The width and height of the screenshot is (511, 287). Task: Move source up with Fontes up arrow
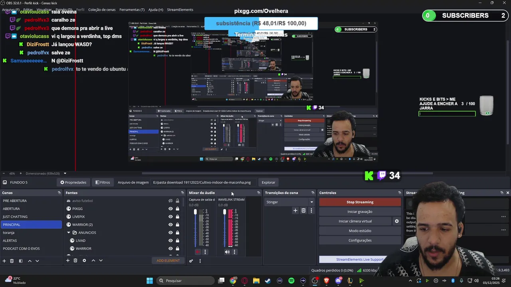[93, 260]
